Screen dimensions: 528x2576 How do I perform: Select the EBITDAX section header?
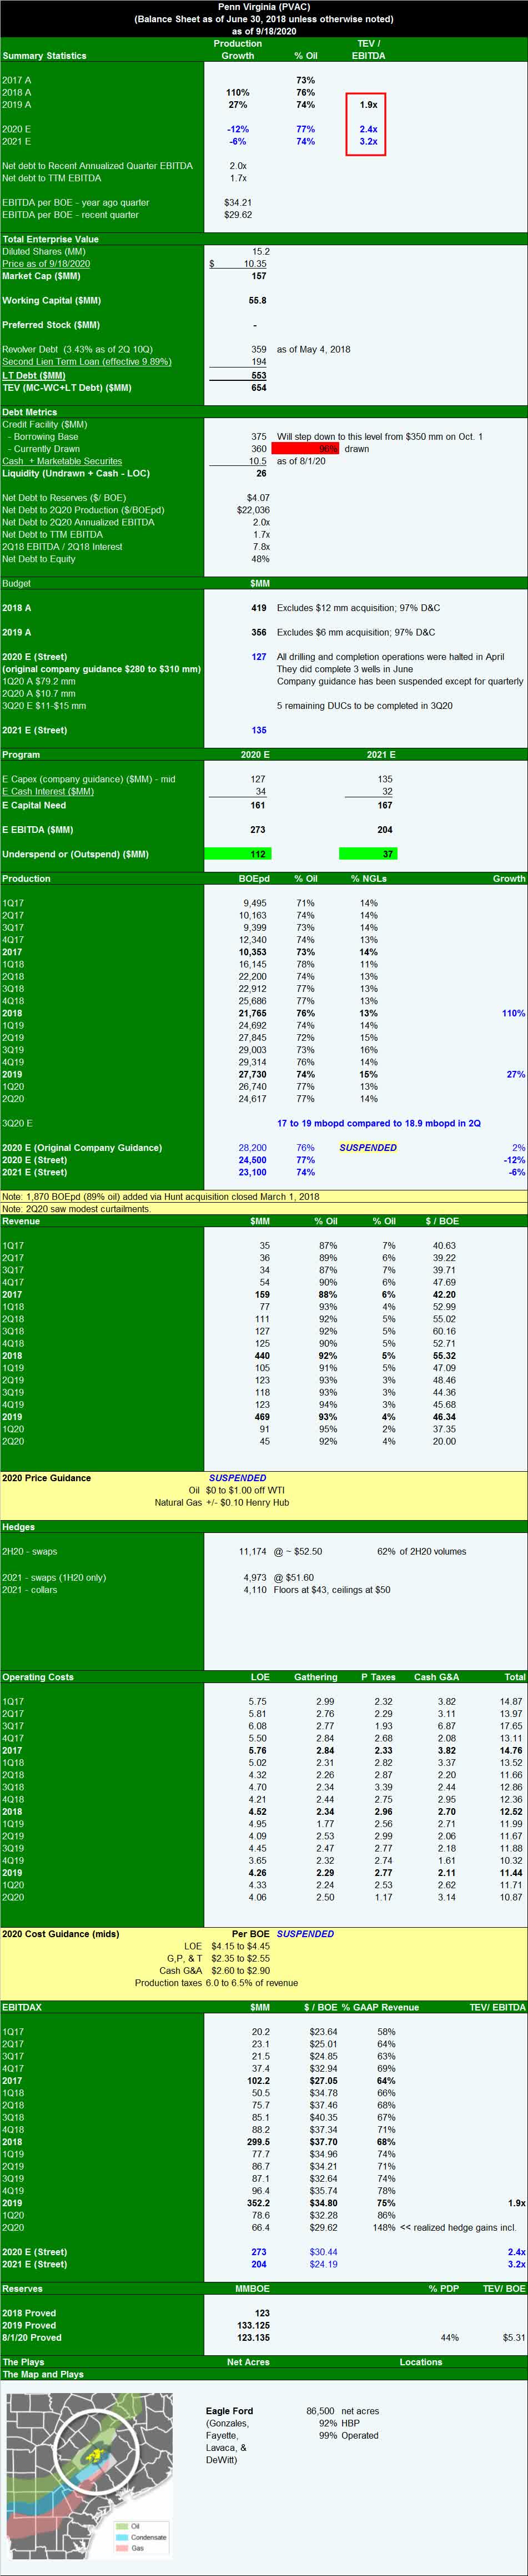(x=22, y=2007)
